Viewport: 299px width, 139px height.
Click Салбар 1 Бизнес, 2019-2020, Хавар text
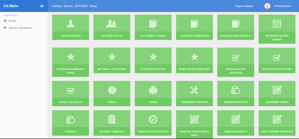point(74,6)
